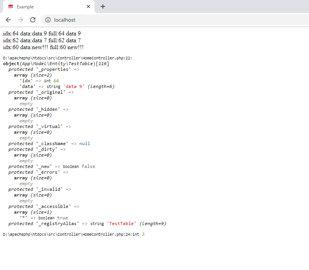Screen dimensions: 309x270
Task: Click the 'data' => string 'data 9' line
Action: tap(67, 86)
